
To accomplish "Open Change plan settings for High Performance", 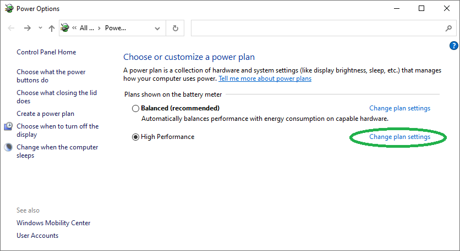I will [x=399, y=137].
